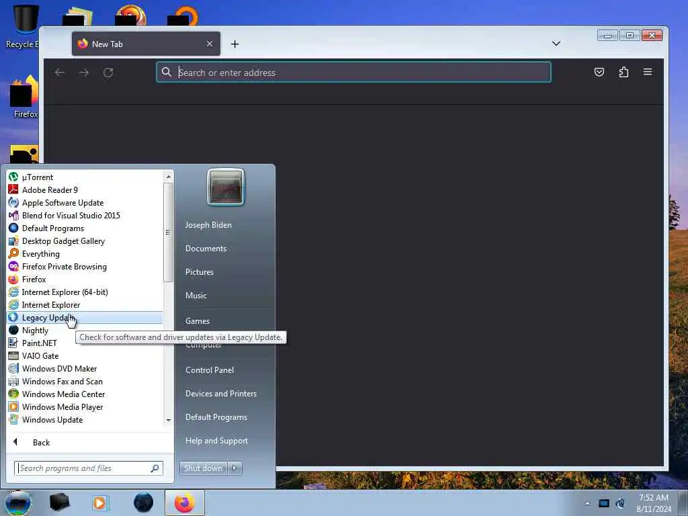Close the New Tab tab
Viewport: 688px width, 516px height.
tap(210, 44)
